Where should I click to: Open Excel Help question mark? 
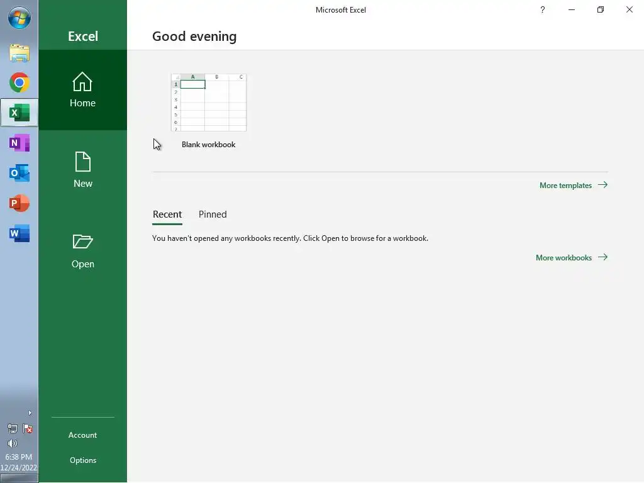pyautogui.click(x=543, y=9)
